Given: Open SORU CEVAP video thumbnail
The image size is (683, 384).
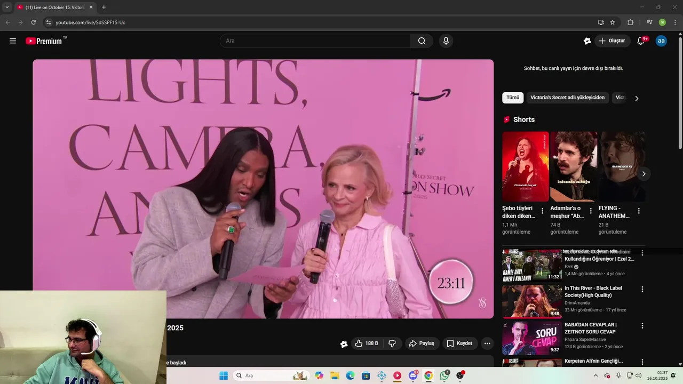Looking at the screenshot, I should click(531, 338).
